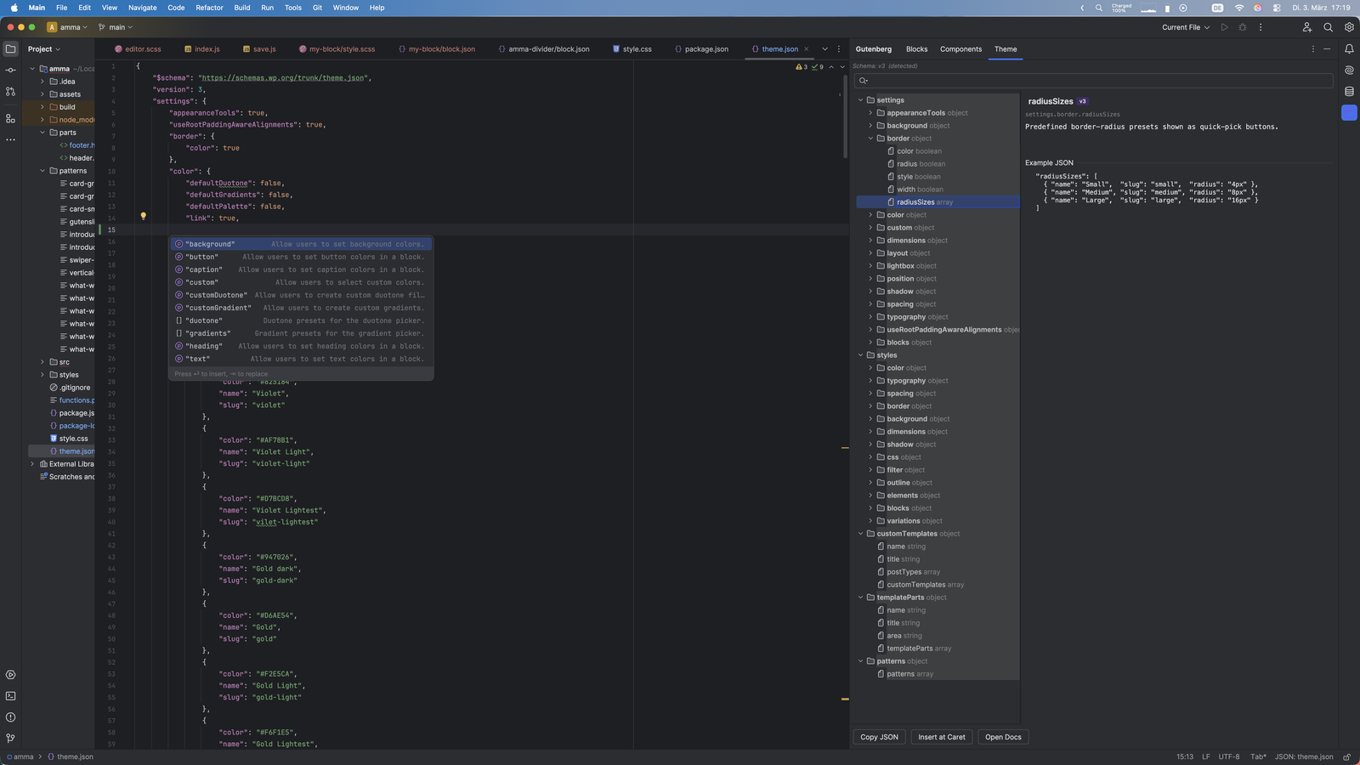Click the LF line separator in status bar

tap(1205, 756)
